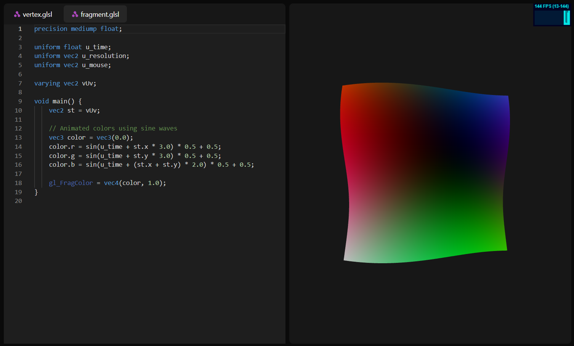Viewport: 574px width, 346px height.
Task: Toggle the FPS stats panel mode
Action: click(552, 14)
